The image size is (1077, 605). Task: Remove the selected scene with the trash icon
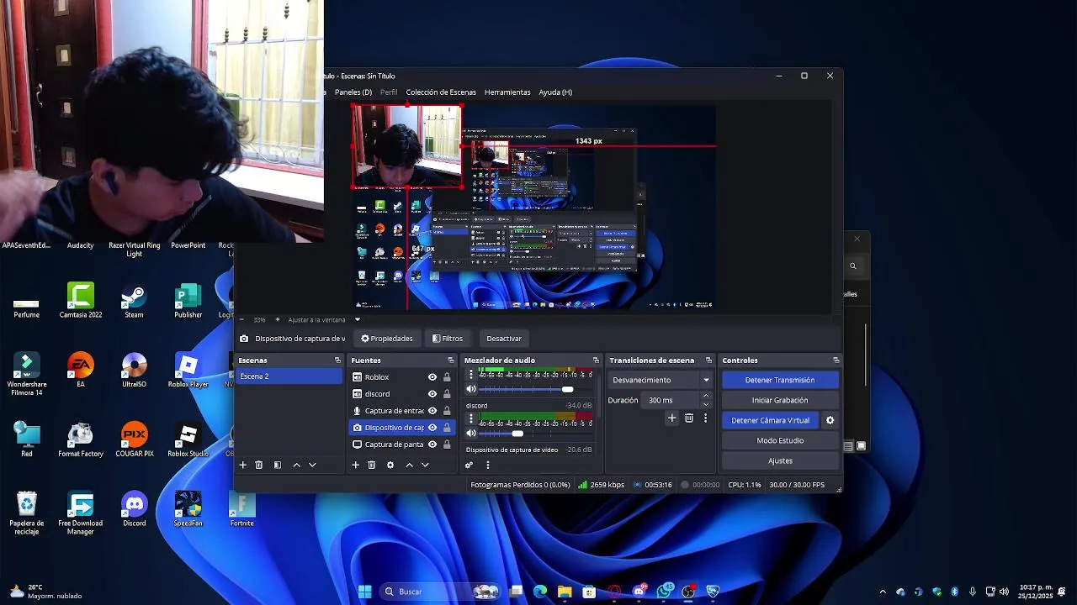[259, 465]
